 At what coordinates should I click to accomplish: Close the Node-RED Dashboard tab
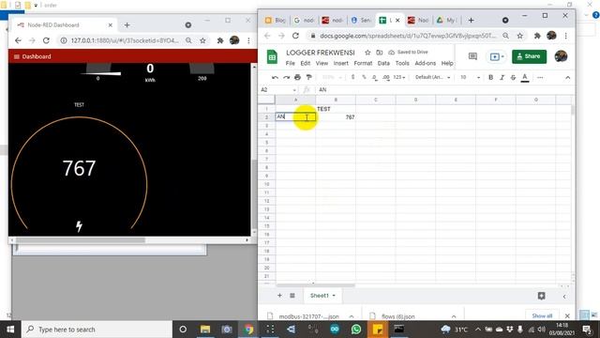click(111, 25)
